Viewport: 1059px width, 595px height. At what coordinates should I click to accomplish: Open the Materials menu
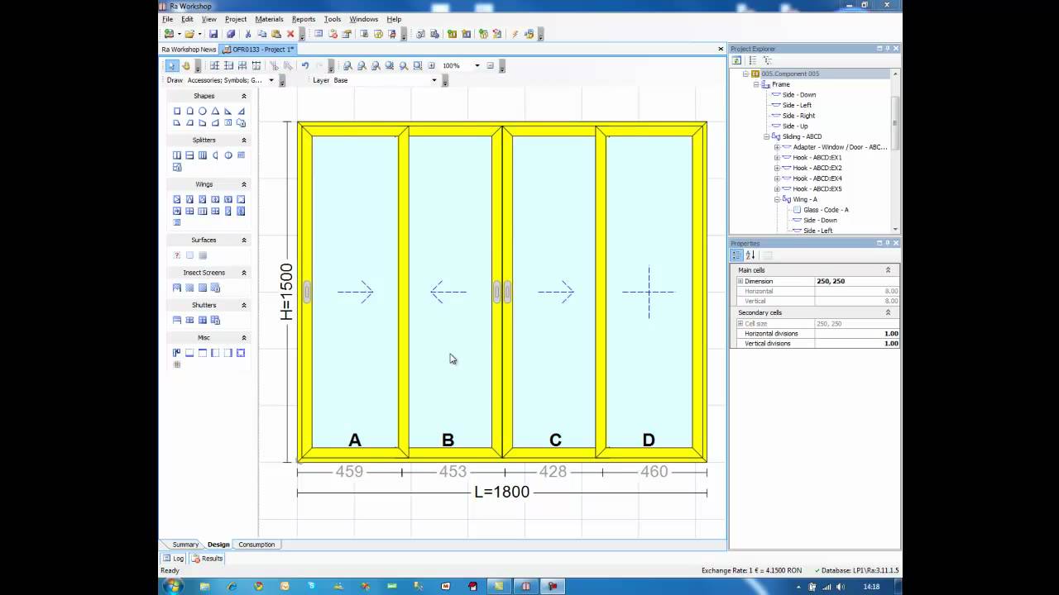tap(270, 19)
